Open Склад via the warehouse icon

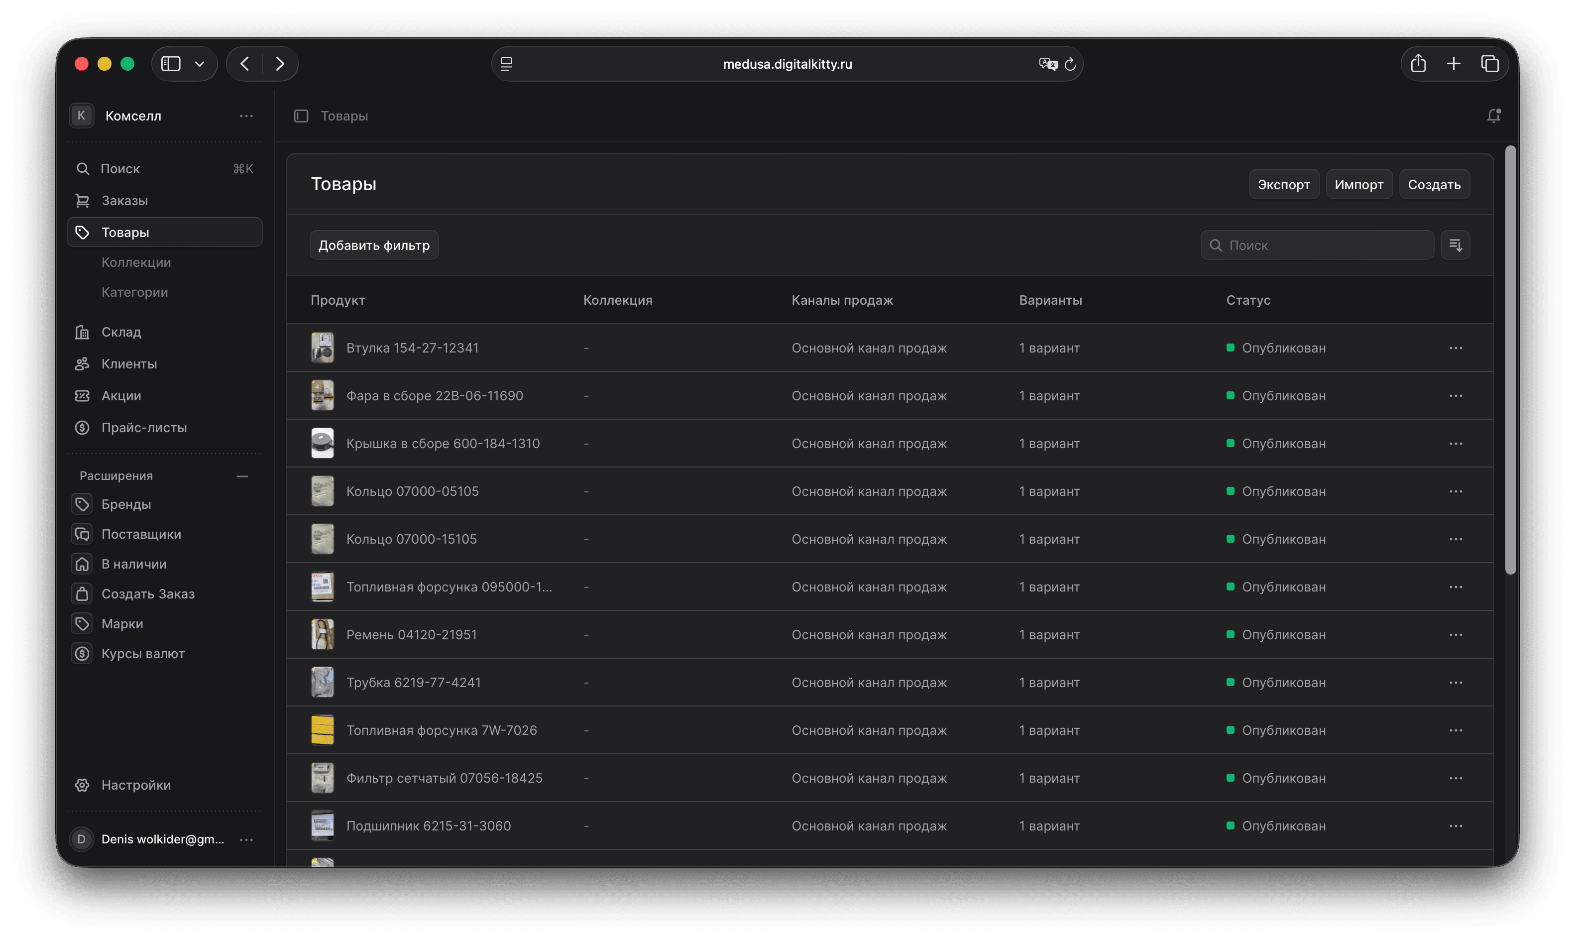(x=83, y=332)
